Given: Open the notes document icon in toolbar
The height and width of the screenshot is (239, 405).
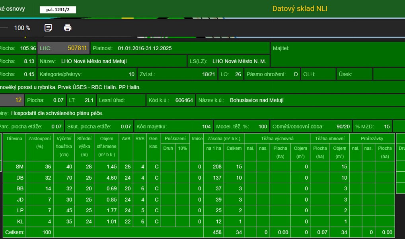Looking at the screenshot, I should pos(48,27).
